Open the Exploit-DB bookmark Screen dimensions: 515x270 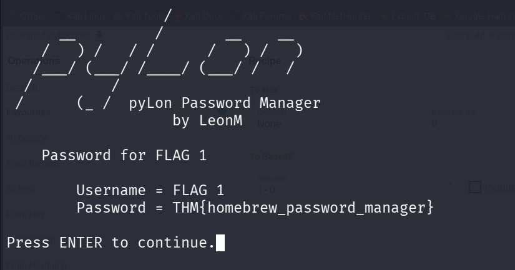[411, 16]
